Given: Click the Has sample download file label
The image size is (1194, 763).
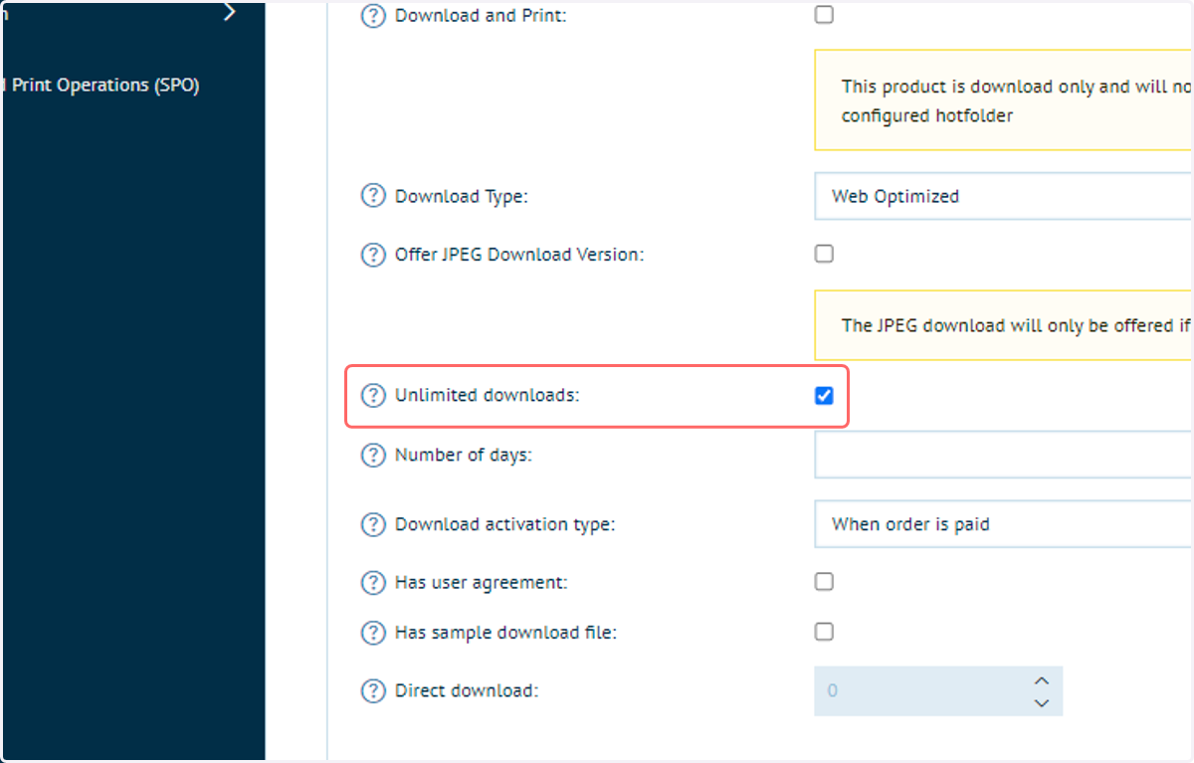Looking at the screenshot, I should [x=506, y=633].
